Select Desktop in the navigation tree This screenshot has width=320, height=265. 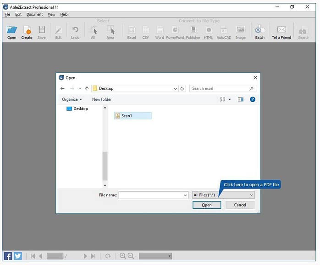pos(77,108)
